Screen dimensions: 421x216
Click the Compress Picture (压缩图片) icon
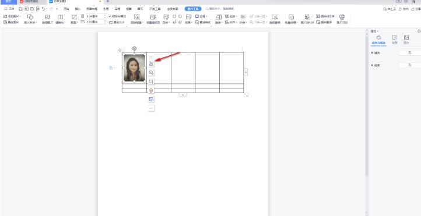[48, 17]
